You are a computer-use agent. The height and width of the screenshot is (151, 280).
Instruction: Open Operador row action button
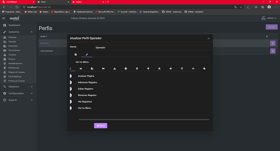point(273,43)
